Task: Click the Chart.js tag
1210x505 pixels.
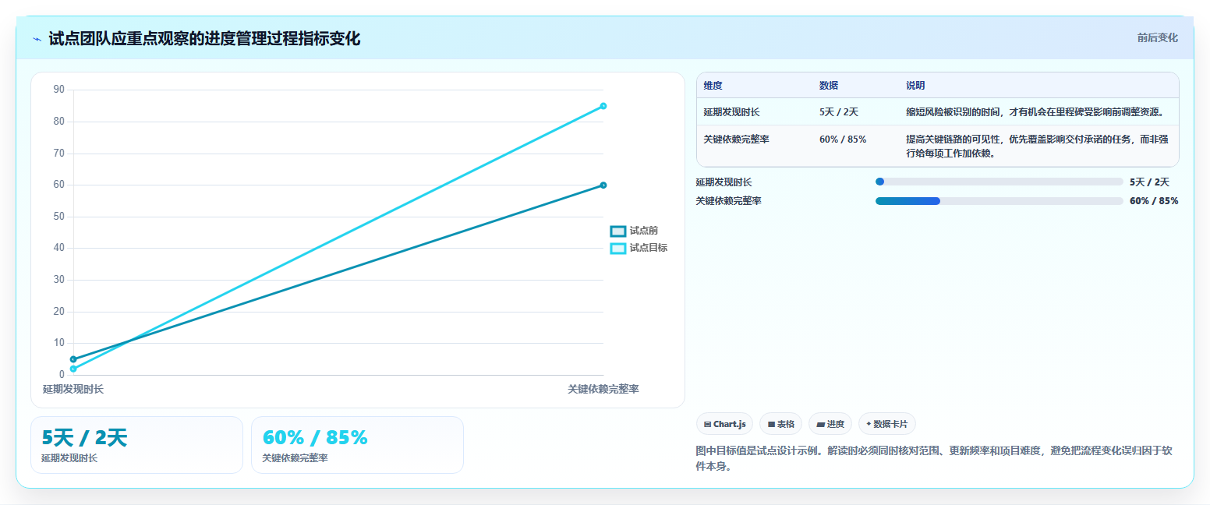Action: pos(724,424)
